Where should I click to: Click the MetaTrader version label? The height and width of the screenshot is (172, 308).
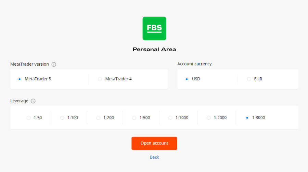(x=29, y=64)
